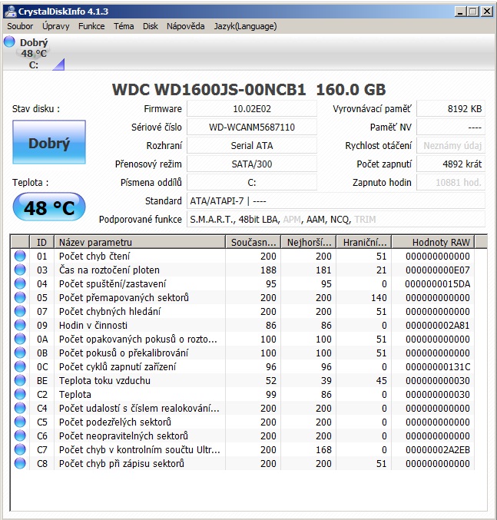Select the C: drive status orb at top
497x520 pixels.
click(9, 41)
